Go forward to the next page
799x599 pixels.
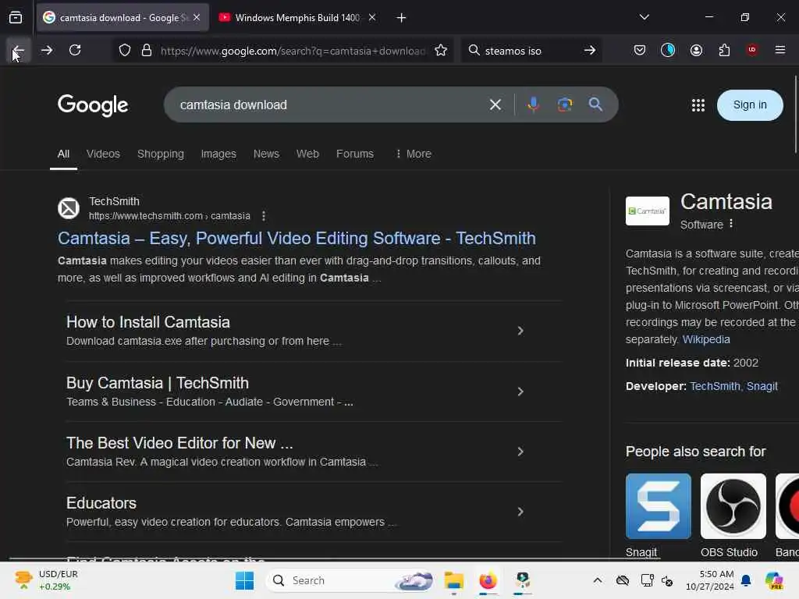click(x=47, y=50)
